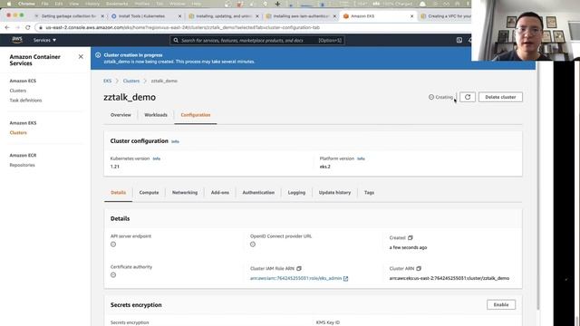Click the Chrome address bar URL
This screenshot has width=580, height=326.
(182, 27)
